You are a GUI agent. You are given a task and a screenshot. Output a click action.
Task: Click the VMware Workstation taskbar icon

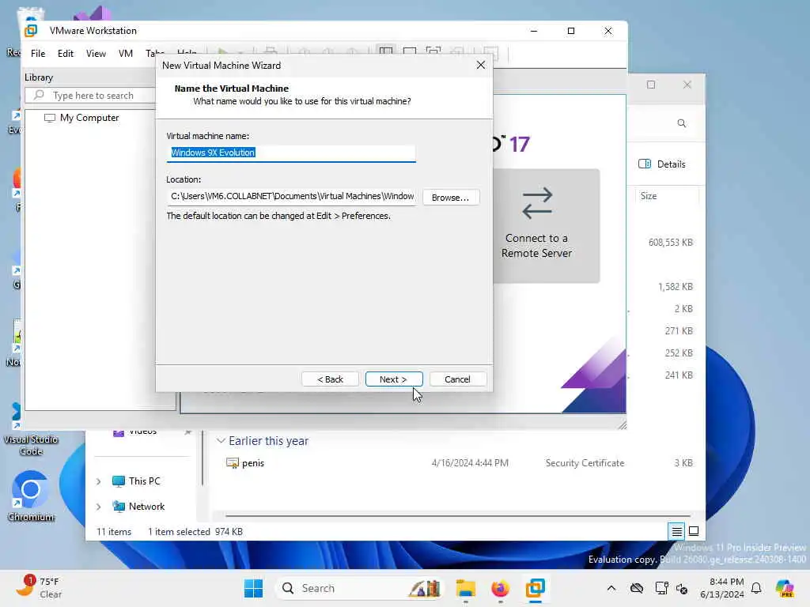tap(536, 588)
